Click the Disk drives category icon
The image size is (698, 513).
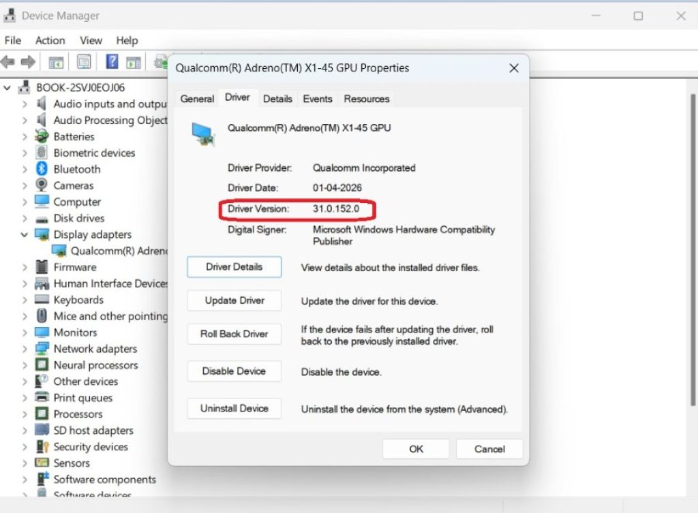click(x=42, y=219)
